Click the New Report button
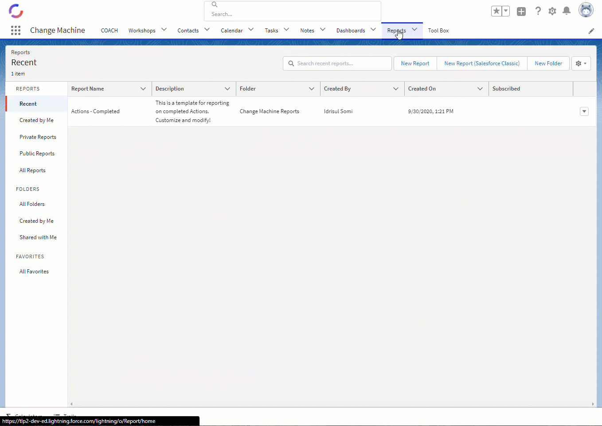This screenshot has width=602, height=426. click(x=415, y=63)
